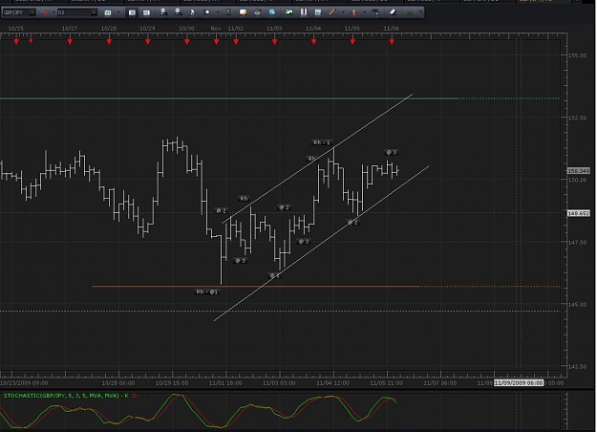597x432 pixels.
Task: Expand the arrow beside the candlestick icon
Action: [364, 12]
